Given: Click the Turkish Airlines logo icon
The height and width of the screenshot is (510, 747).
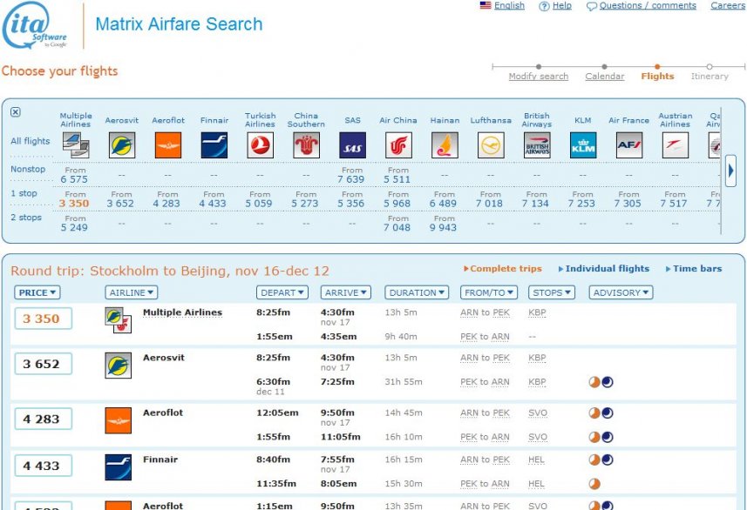Looking at the screenshot, I should tap(260, 145).
